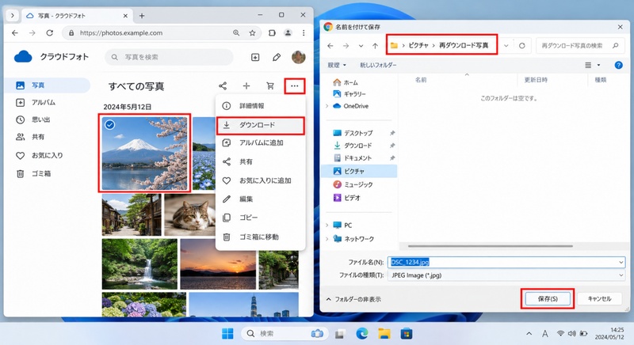Image resolution: width=634 pixels, height=345 pixels.
Task: Expand the recent locations dropdown in save dialog
Action: pos(361,46)
